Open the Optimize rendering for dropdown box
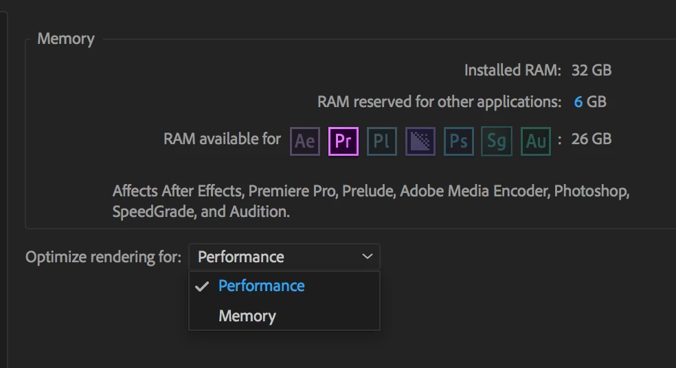The height and width of the screenshot is (368, 676). tap(283, 257)
